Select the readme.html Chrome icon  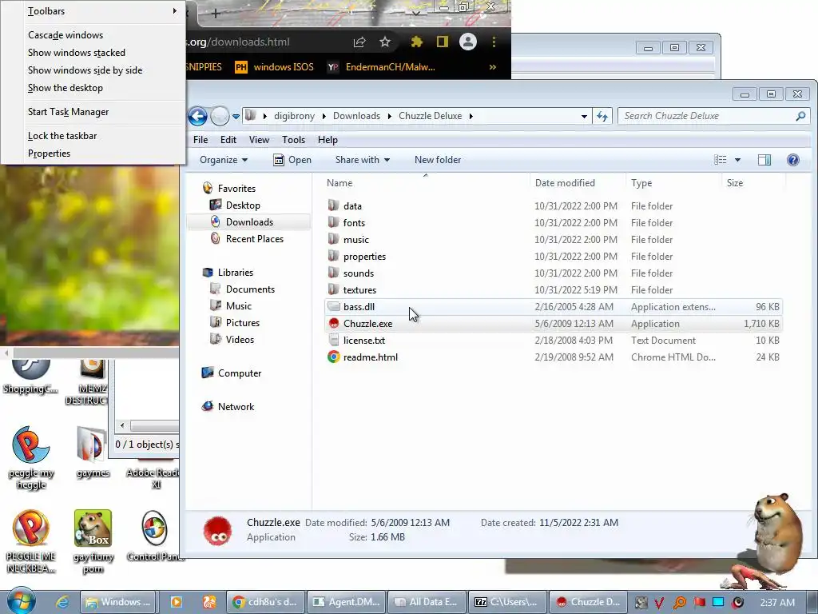333,357
